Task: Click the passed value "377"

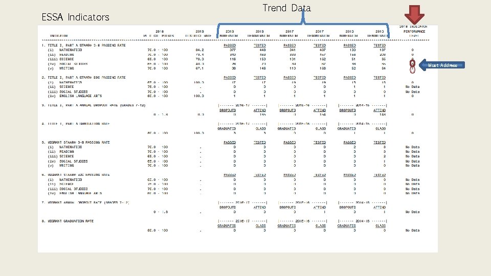Action: (x=232, y=50)
